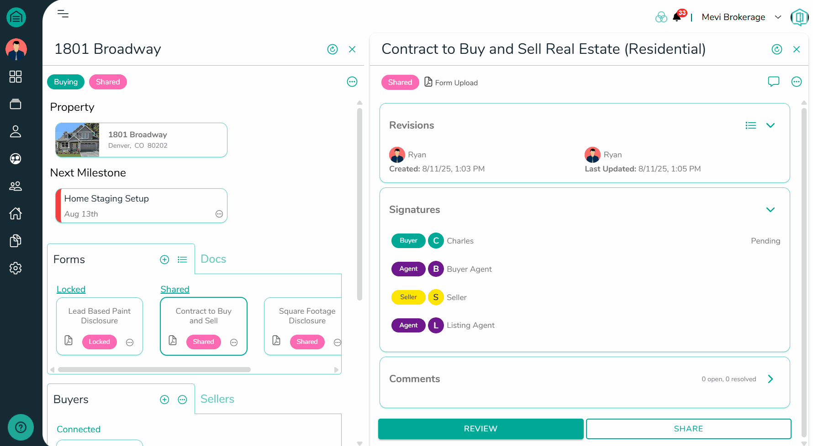This screenshot has width=813, height=446.
Task: Open the notifications bell
Action: (x=677, y=17)
